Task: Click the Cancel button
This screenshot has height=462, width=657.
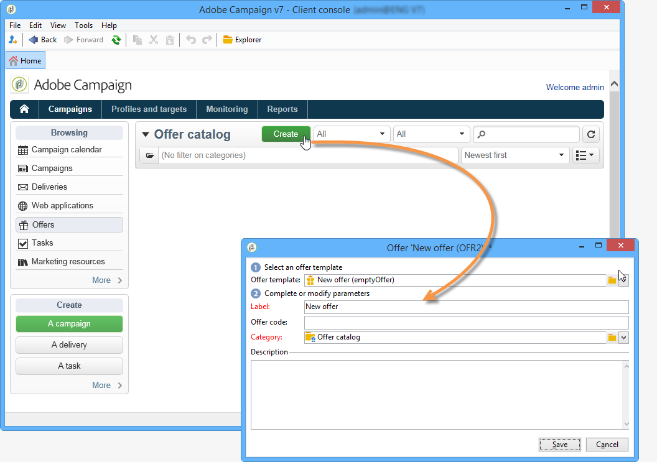Action: pos(607,445)
